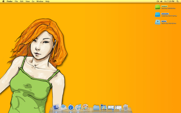Open the Finder menu
Viewport: 181px width, 113px height.
pyautogui.click(x=10, y=1)
